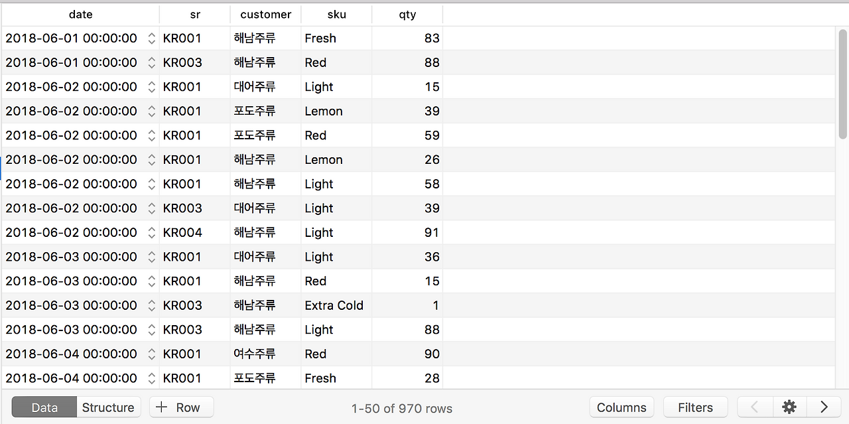Click the sr column header
The height and width of the screenshot is (424, 849).
(x=195, y=14)
